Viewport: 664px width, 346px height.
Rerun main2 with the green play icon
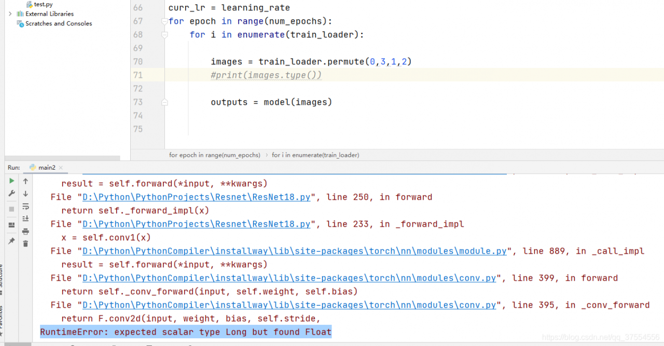[x=11, y=181]
